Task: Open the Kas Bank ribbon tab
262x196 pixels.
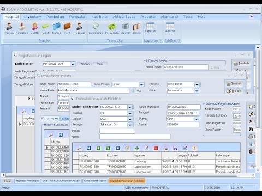Action: pyautogui.click(x=99, y=17)
